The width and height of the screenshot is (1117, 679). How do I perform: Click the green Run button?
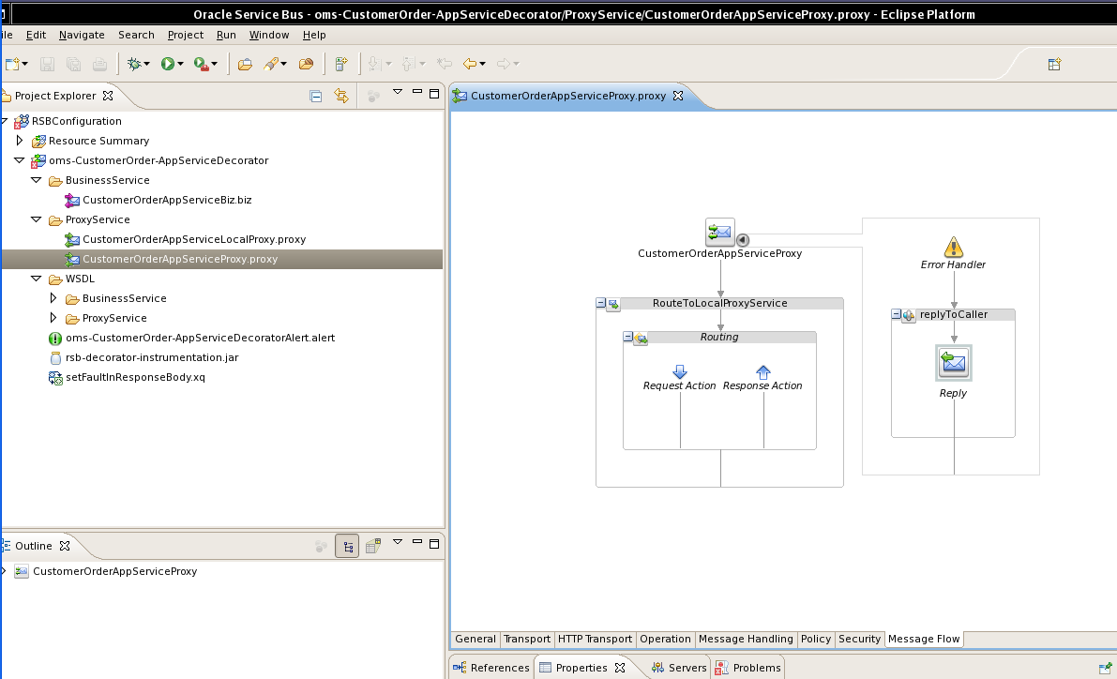click(167, 64)
